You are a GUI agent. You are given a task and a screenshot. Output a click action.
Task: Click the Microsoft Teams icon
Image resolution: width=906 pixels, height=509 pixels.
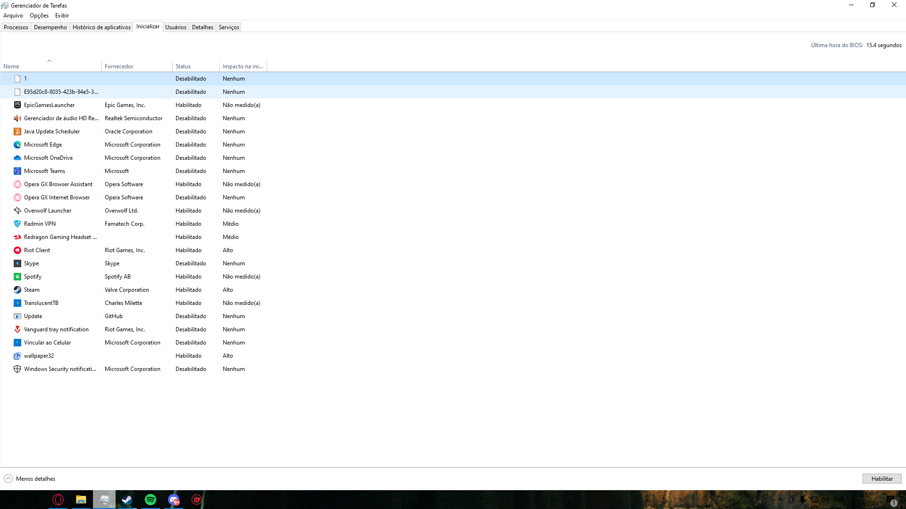pyautogui.click(x=17, y=171)
